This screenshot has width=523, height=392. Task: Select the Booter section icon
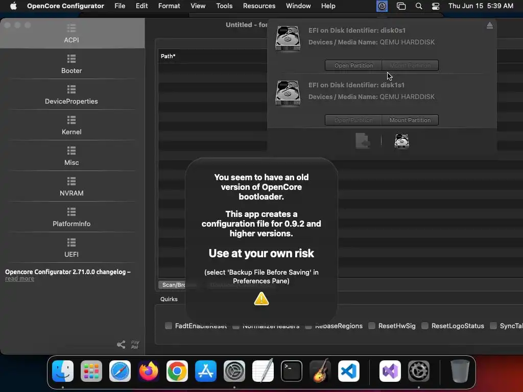point(72,59)
